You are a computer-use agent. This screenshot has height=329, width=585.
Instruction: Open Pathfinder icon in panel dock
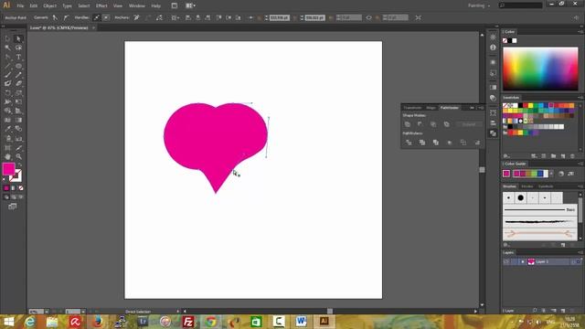(493, 133)
